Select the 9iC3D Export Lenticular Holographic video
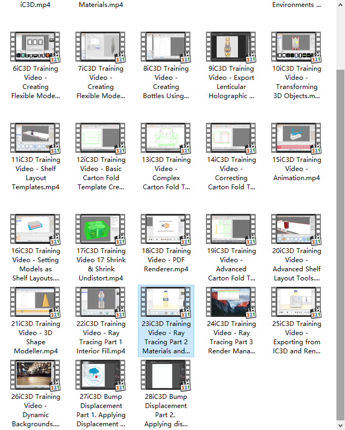The height and width of the screenshot is (430, 345). pyautogui.click(x=231, y=47)
